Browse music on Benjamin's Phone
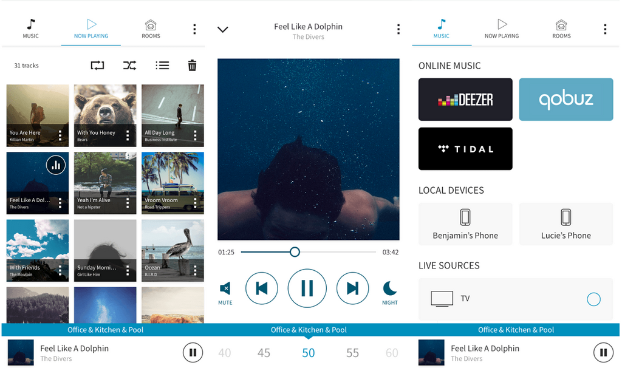Screen dimensions: 622x368 pos(465,223)
